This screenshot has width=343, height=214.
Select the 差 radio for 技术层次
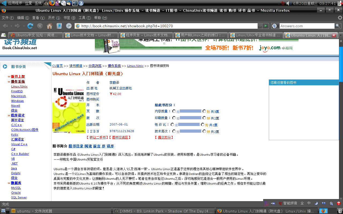174,131
